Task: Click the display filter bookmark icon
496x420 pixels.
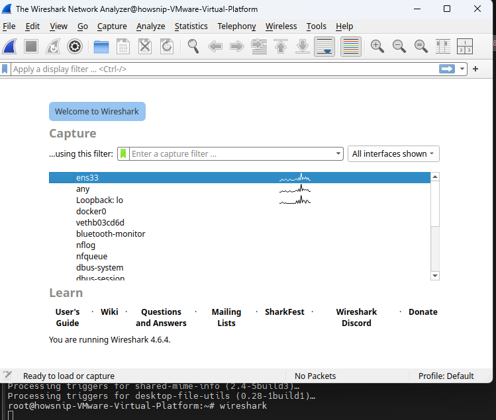Action: [x=5, y=69]
